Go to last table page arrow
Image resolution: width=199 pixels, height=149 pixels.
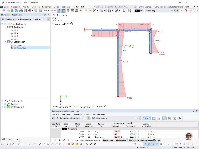[71, 140]
